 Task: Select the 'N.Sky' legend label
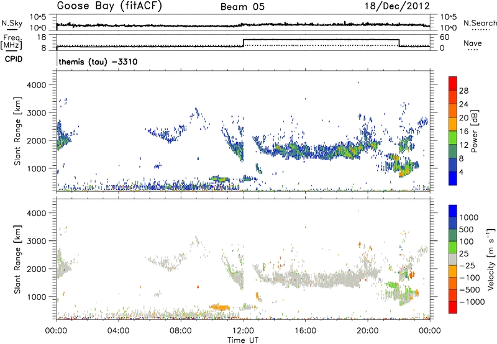pyautogui.click(x=12, y=23)
